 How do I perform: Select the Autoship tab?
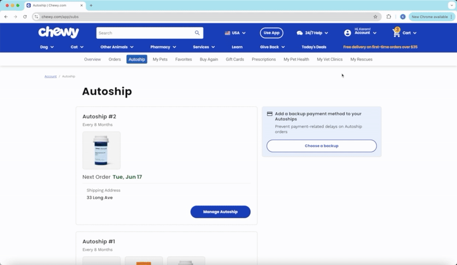click(137, 59)
